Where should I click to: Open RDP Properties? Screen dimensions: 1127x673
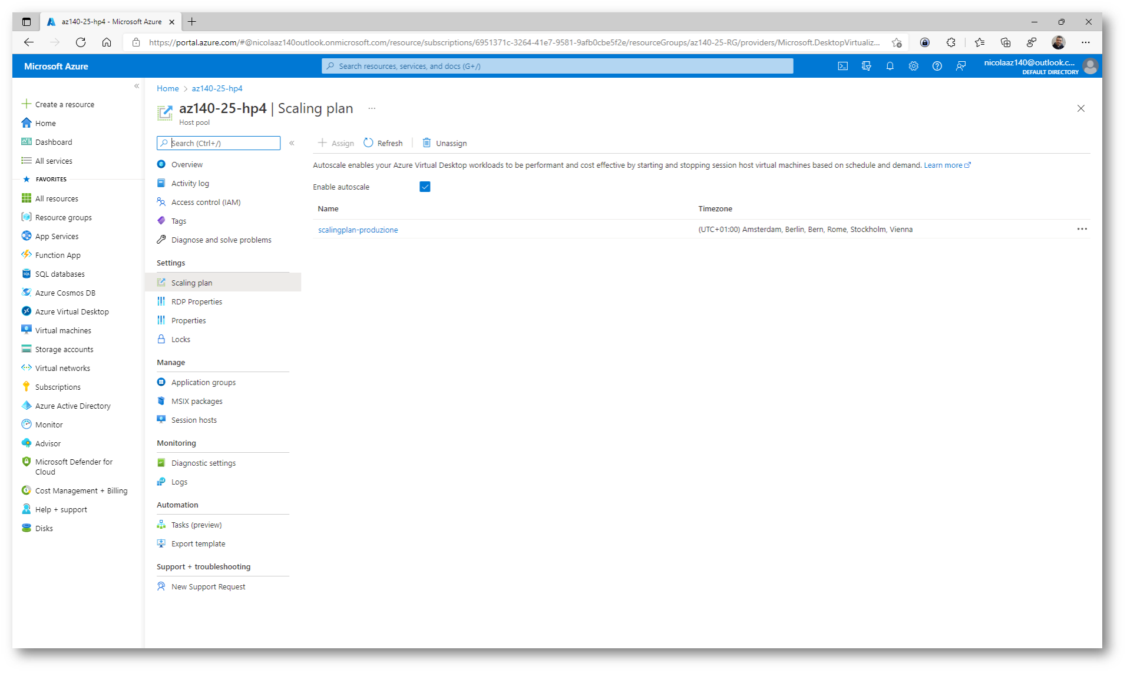click(x=196, y=301)
